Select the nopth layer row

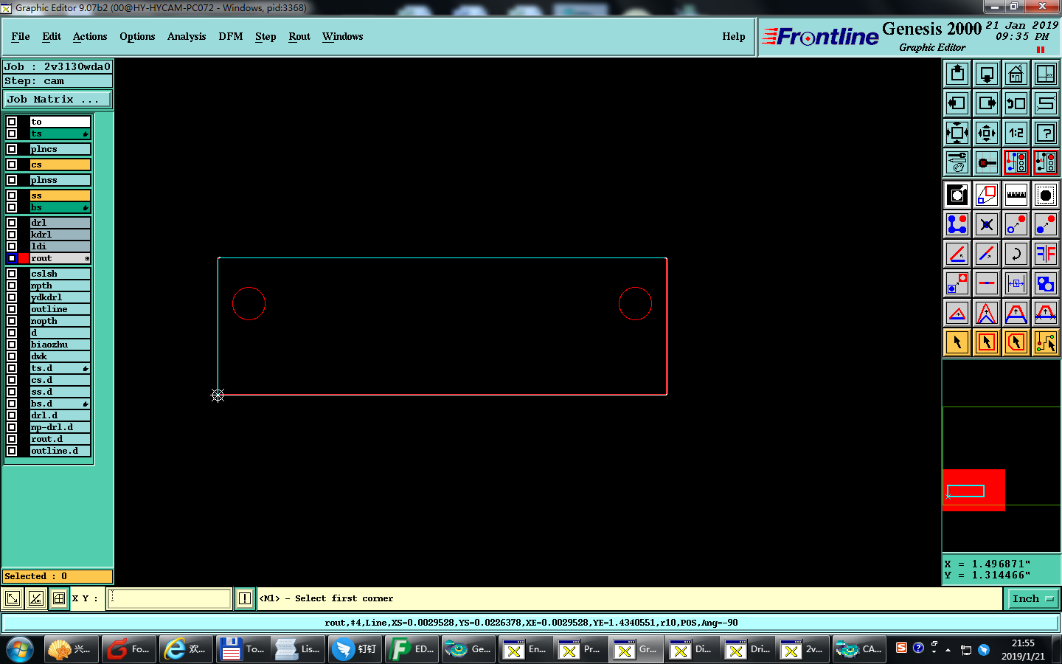(60, 321)
